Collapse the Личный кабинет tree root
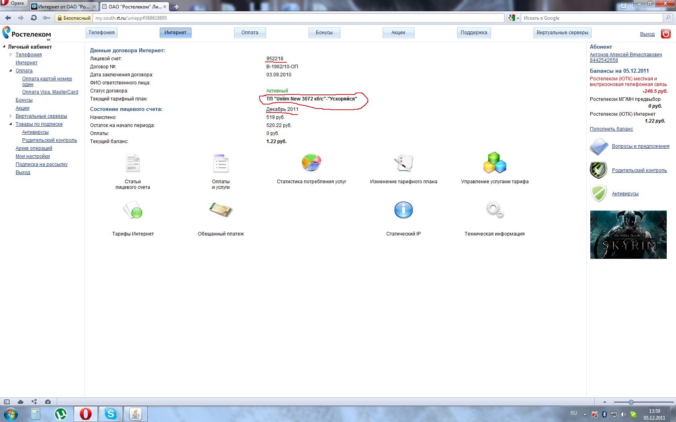The image size is (676, 422). (4, 46)
